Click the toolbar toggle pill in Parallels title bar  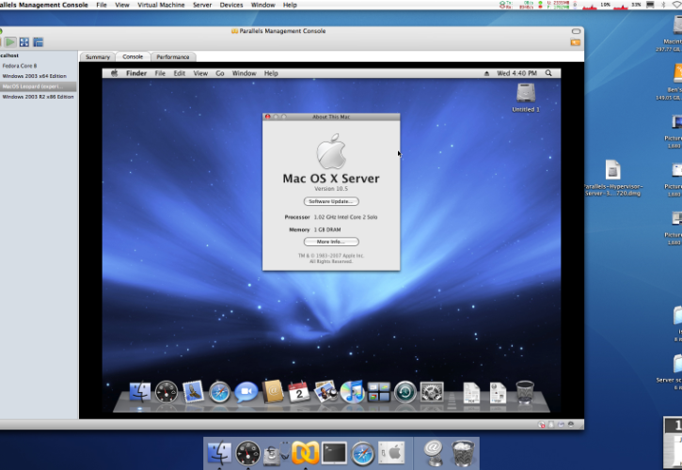point(576,31)
